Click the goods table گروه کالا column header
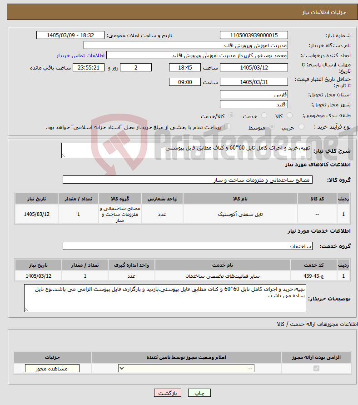The image size is (358, 405). click(x=120, y=198)
